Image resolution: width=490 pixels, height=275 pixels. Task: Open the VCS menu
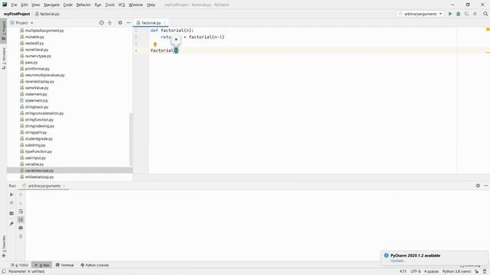[x=122, y=5]
